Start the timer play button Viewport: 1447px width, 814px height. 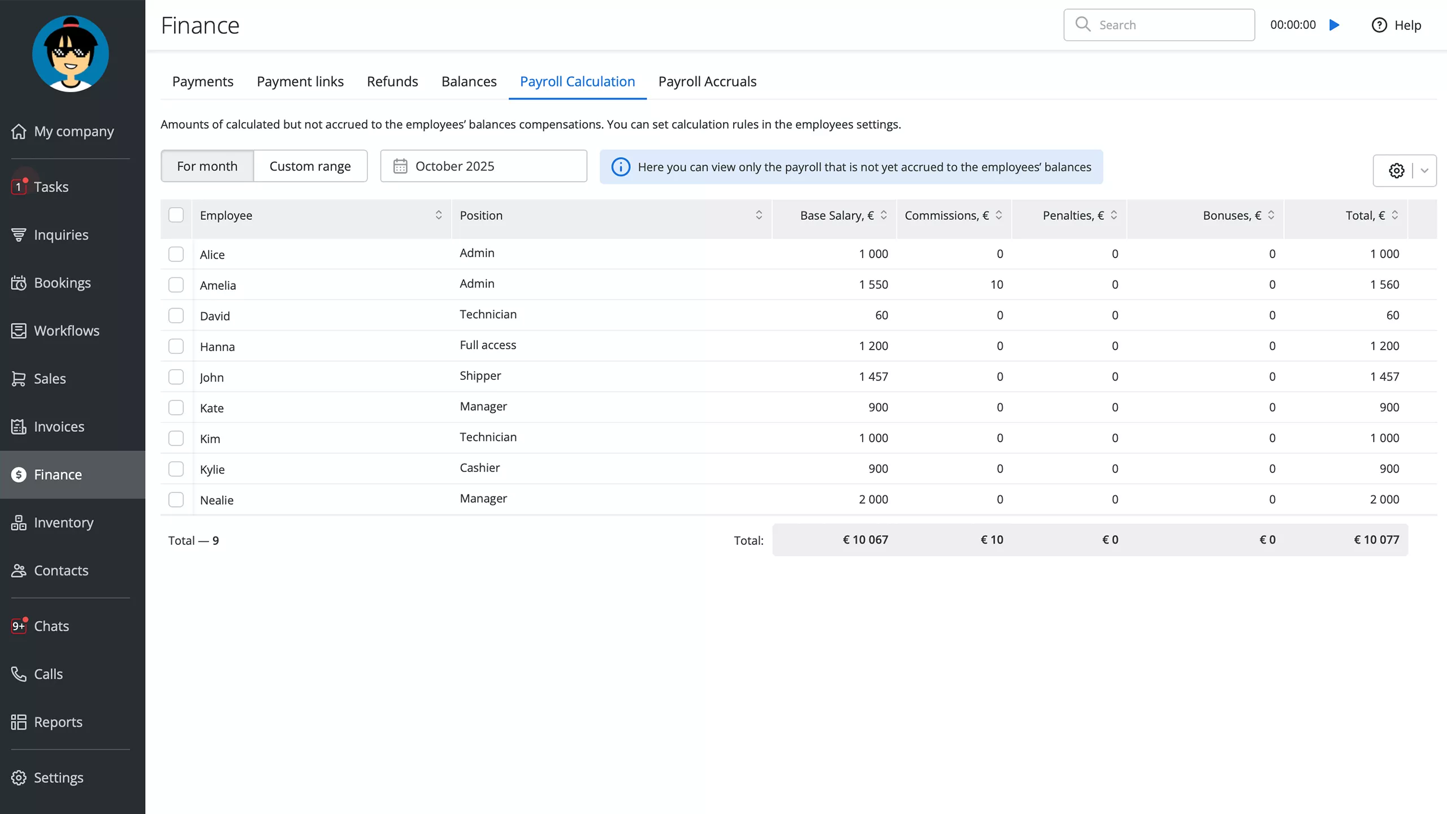pyautogui.click(x=1335, y=25)
